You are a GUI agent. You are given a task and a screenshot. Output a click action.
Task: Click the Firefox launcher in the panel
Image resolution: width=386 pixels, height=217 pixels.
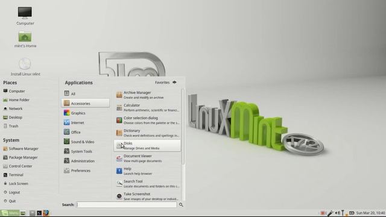(x=46, y=213)
